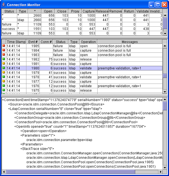
Task: Click the StackTrace size="5" line
Action: (x=37, y=149)
